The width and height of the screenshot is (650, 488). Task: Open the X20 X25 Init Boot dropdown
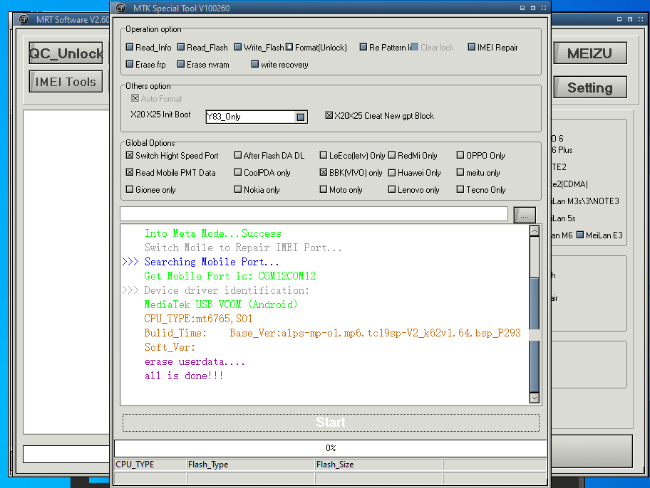click(301, 117)
